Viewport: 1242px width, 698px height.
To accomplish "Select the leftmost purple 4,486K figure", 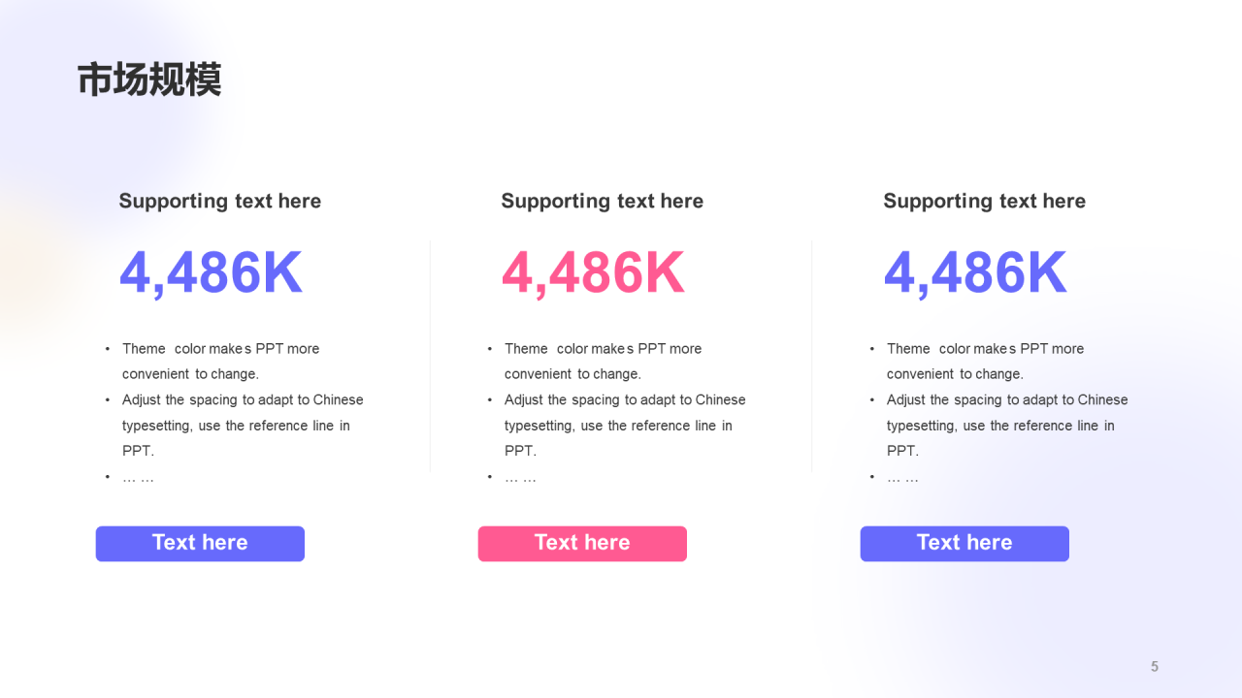I will point(211,273).
